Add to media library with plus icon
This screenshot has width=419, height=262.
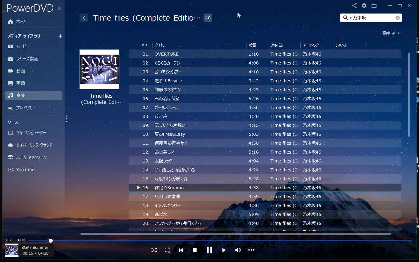coord(60,36)
